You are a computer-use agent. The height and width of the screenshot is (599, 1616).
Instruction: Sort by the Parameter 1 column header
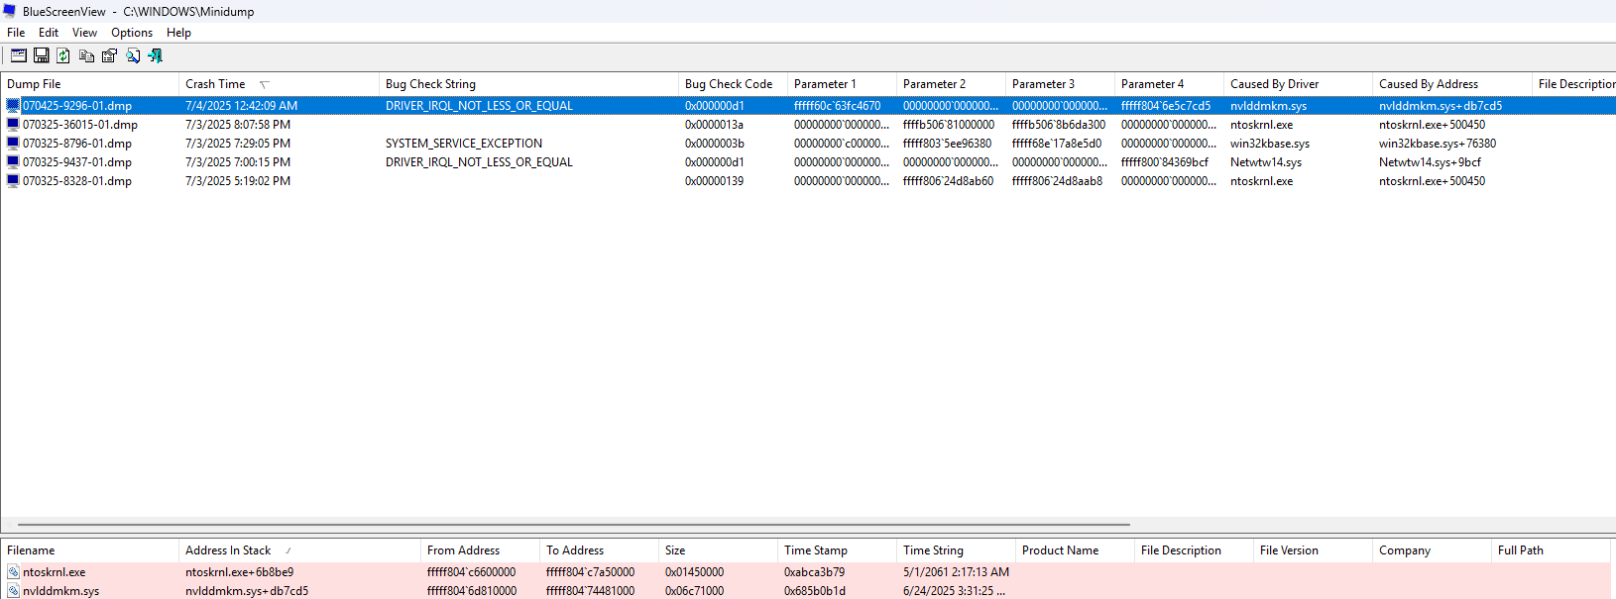tap(842, 84)
